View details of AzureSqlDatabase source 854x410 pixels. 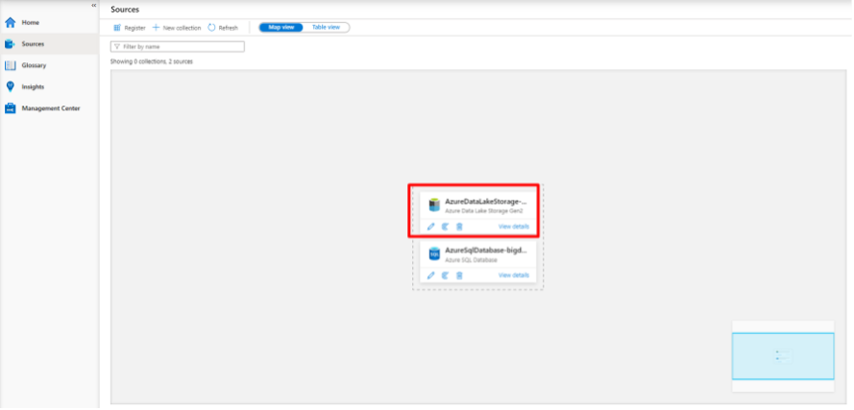click(514, 276)
